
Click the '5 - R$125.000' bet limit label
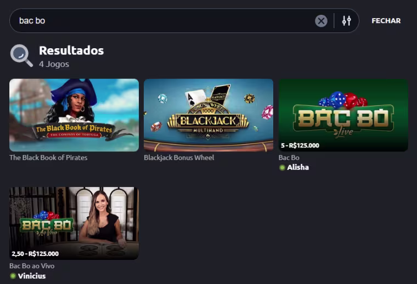coord(300,145)
